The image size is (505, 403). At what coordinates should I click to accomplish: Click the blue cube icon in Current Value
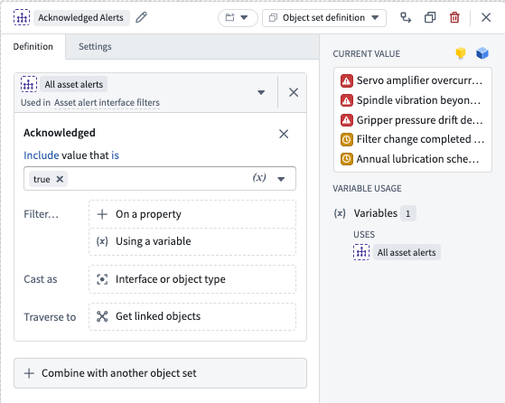click(x=482, y=53)
